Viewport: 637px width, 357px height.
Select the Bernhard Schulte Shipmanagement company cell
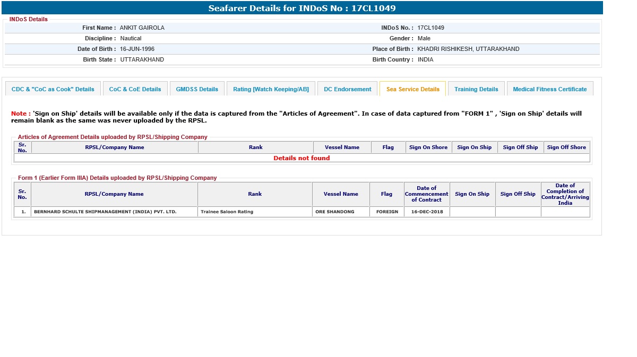(x=105, y=212)
